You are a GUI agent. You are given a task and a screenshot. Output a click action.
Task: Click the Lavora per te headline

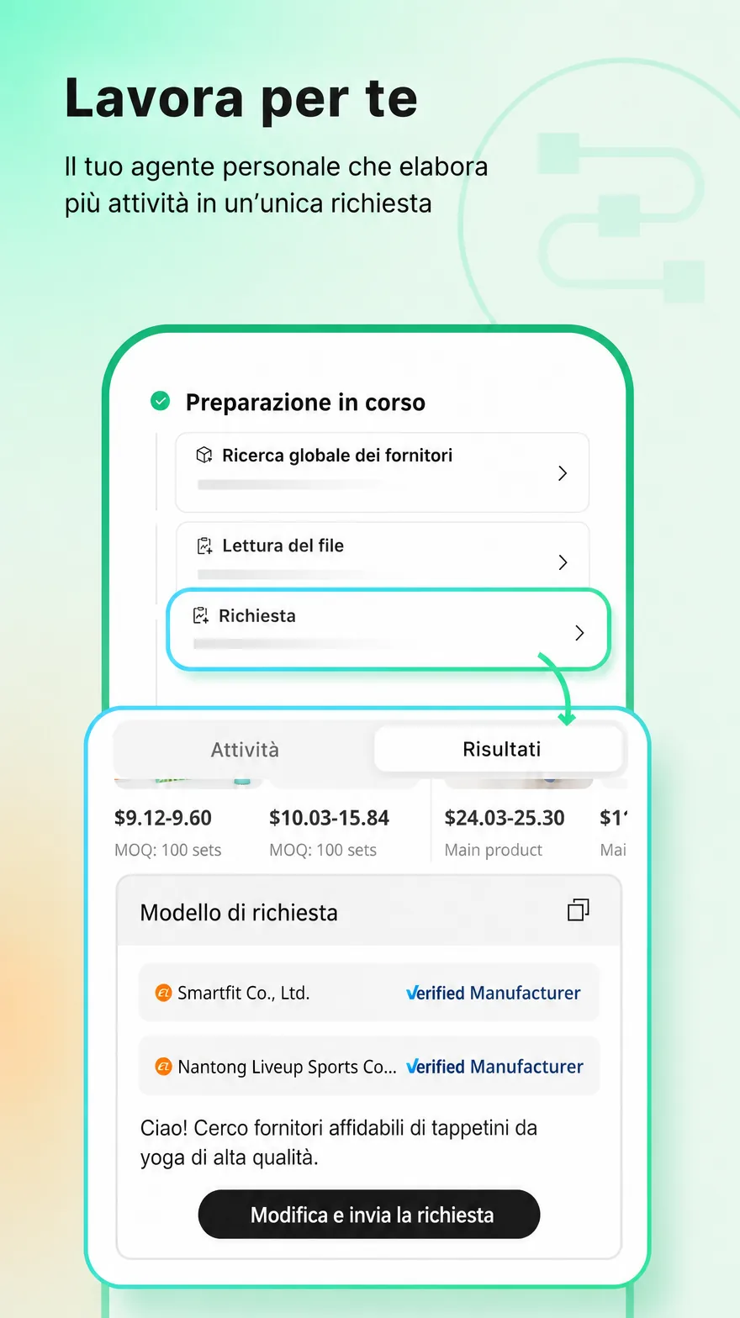[241, 98]
